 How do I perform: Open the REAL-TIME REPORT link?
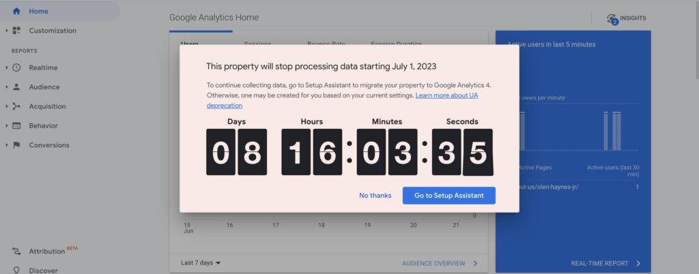599,263
